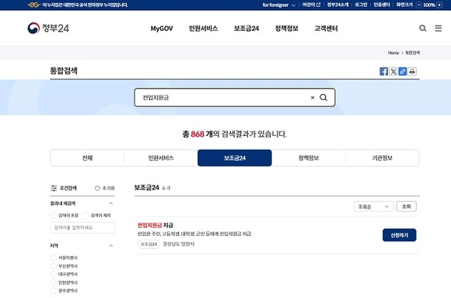Screen dimensions: 451x298
Task: Choose 서울특별시 region filter
Action: point(53,258)
